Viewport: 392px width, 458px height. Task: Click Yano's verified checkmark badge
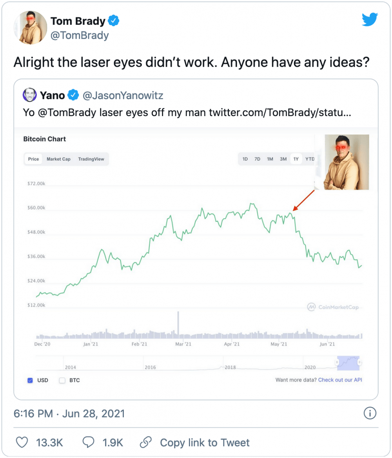73,95
